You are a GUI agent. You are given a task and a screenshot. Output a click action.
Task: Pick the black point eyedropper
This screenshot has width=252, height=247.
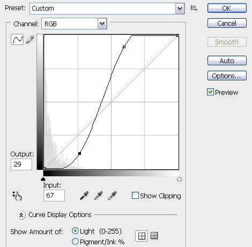[x=84, y=196]
